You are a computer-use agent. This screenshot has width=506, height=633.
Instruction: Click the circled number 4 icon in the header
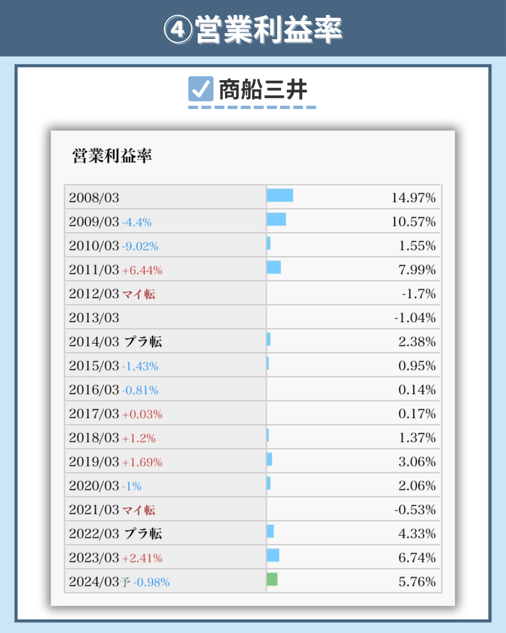pyautogui.click(x=178, y=30)
